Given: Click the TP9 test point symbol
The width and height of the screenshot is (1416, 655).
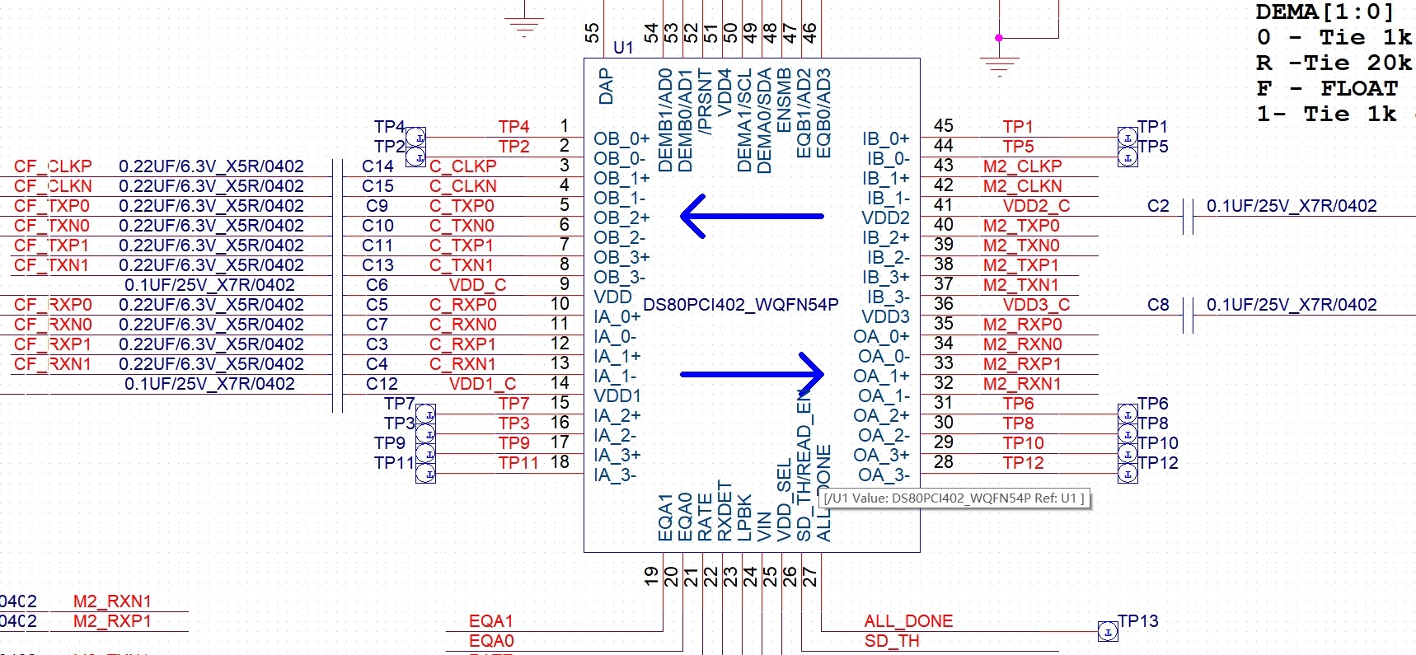Looking at the screenshot, I should tap(425, 453).
